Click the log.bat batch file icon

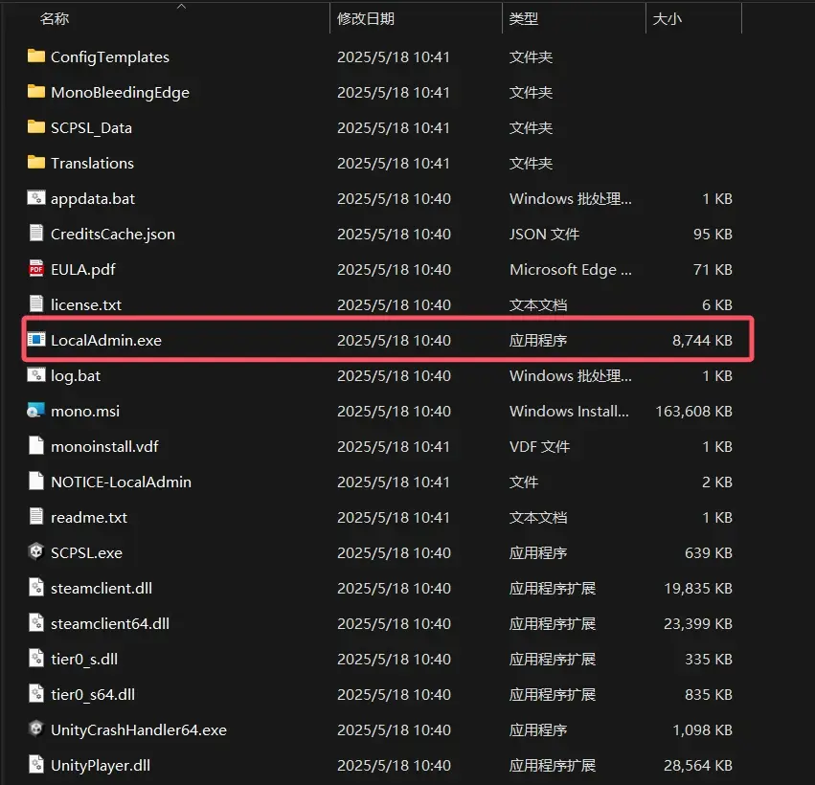click(x=35, y=374)
